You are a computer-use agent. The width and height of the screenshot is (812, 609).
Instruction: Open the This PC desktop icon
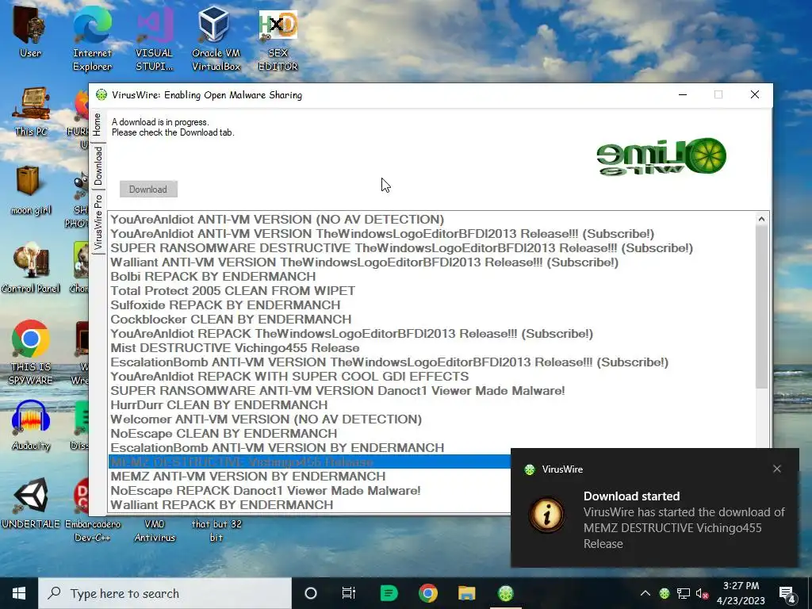pyautogui.click(x=31, y=111)
